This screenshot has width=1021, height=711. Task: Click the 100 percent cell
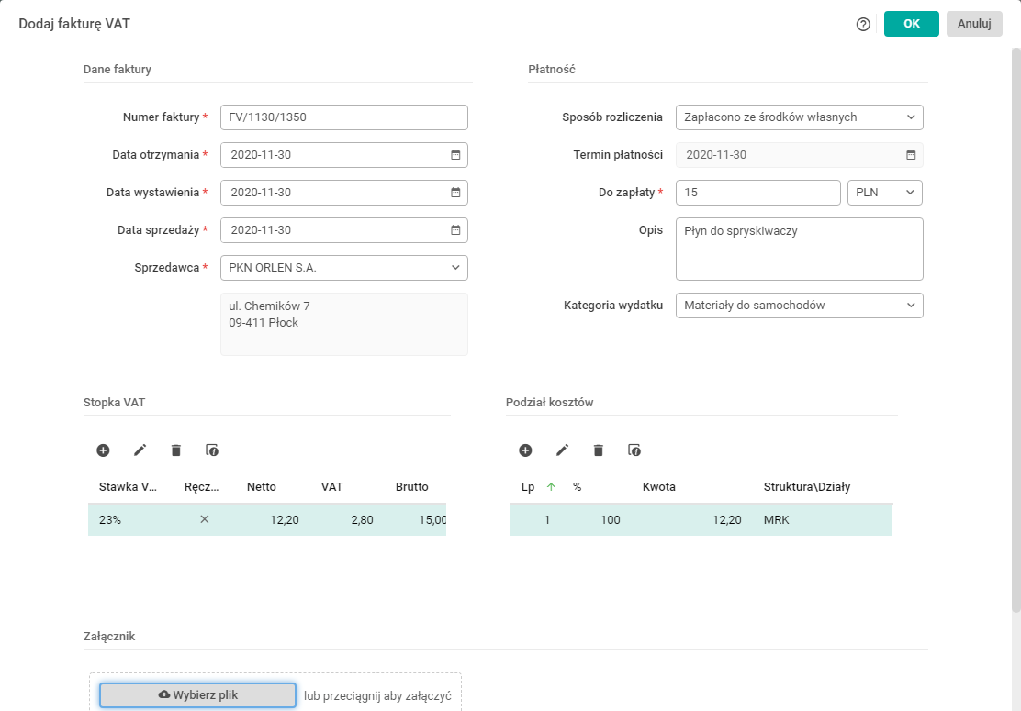pos(611,520)
